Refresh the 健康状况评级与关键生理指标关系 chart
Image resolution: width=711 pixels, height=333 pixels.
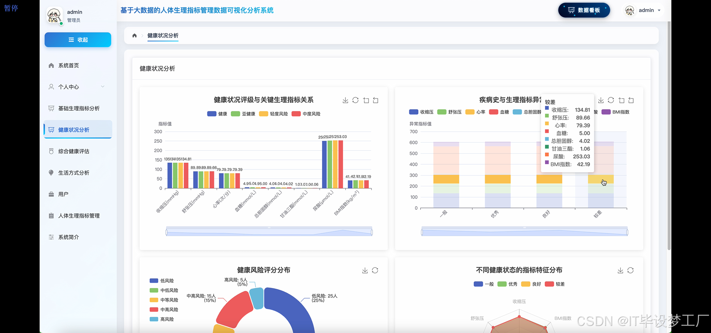(355, 100)
